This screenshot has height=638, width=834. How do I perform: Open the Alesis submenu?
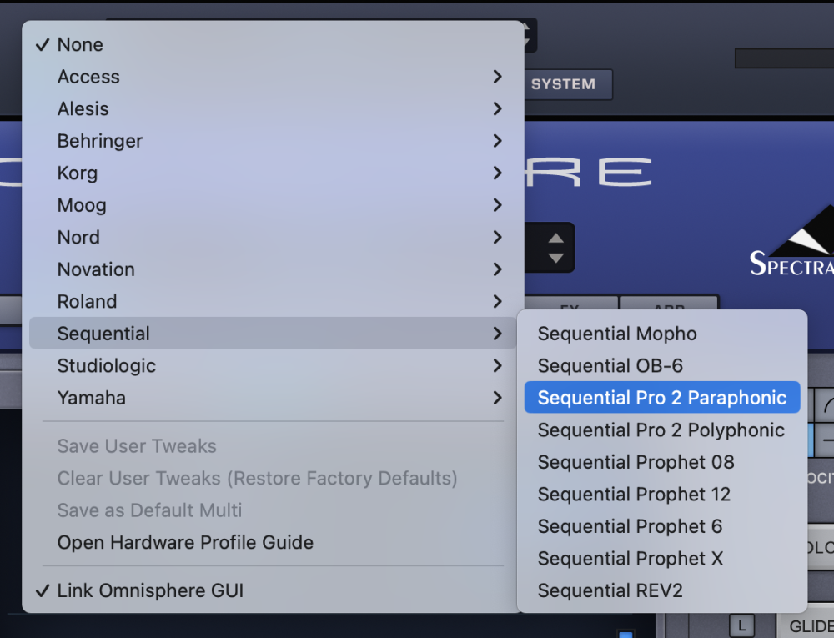(83, 109)
